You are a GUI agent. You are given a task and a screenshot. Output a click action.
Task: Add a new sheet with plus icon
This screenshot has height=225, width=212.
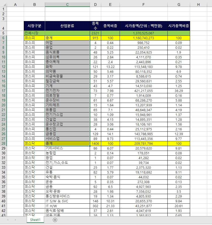pyautogui.click(x=55, y=220)
